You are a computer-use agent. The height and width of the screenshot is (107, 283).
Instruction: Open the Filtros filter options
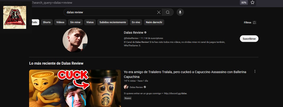(x=250, y=22)
